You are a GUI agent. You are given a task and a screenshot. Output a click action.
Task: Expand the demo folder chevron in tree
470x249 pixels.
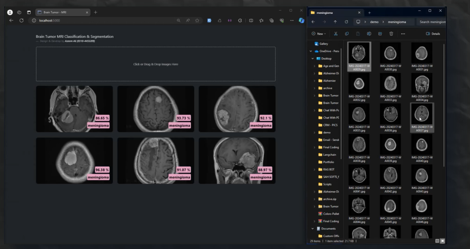pos(315,132)
